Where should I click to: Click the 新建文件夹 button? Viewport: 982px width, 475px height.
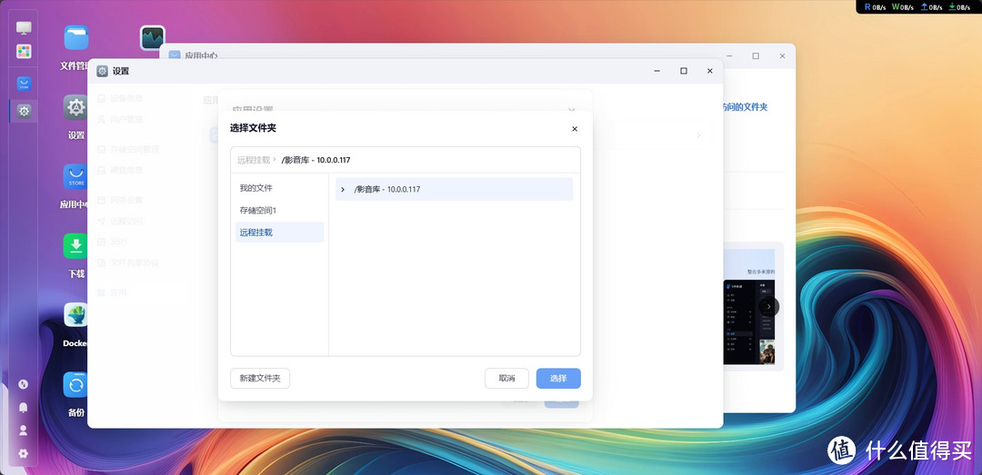pos(260,378)
